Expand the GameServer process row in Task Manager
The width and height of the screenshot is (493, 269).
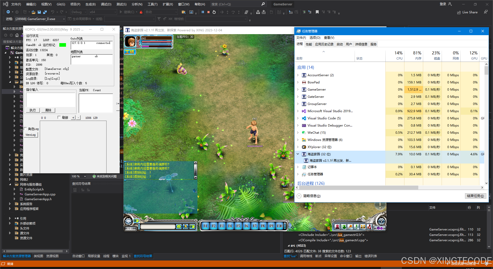point(298,90)
